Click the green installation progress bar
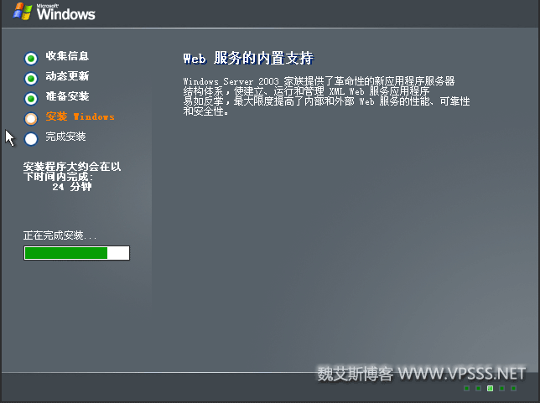The image size is (540, 403). [77, 253]
